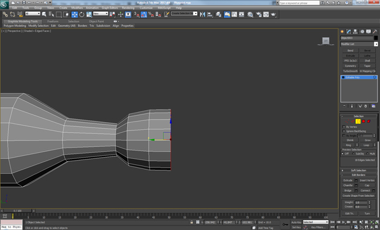
Task: Open the Selected key filter dropdown
Action: (315, 222)
